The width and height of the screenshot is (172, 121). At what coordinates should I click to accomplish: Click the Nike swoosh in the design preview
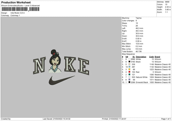pyautogui.click(x=62, y=80)
